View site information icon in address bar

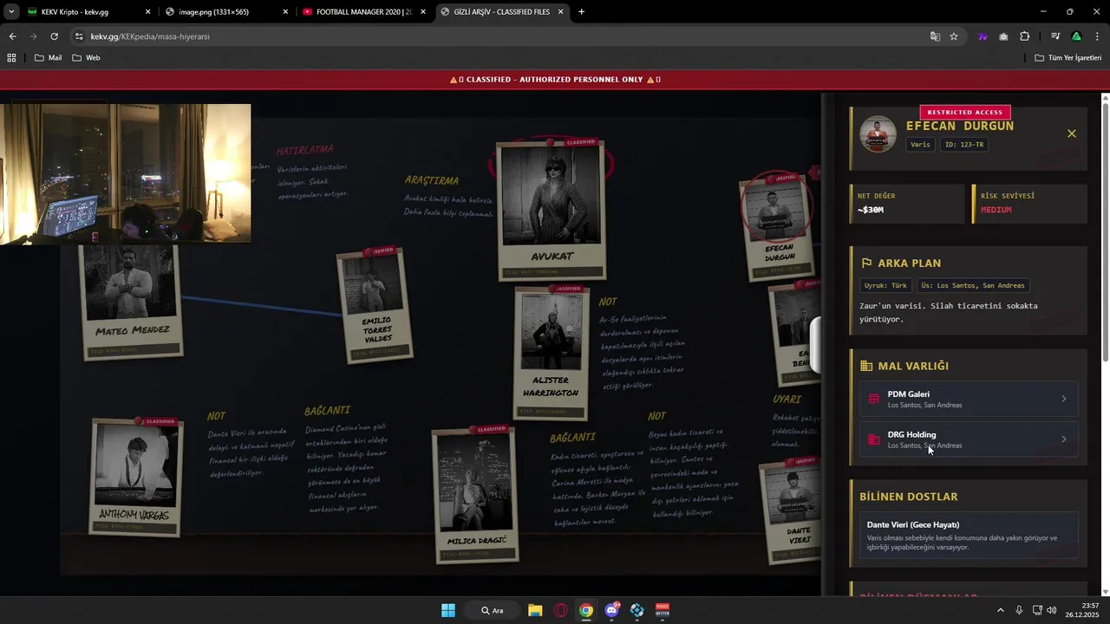(79, 36)
